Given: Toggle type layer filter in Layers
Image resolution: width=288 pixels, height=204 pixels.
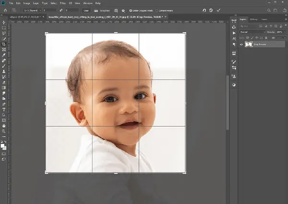Looking at the screenshot, I should (271, 26).
